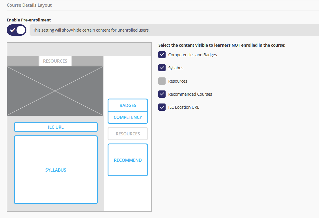The height and width of the screenshot is (218, 319).
Task: Click the grayed-out RESOURCES block in the sidebar
Action: (x=128, y=133)
